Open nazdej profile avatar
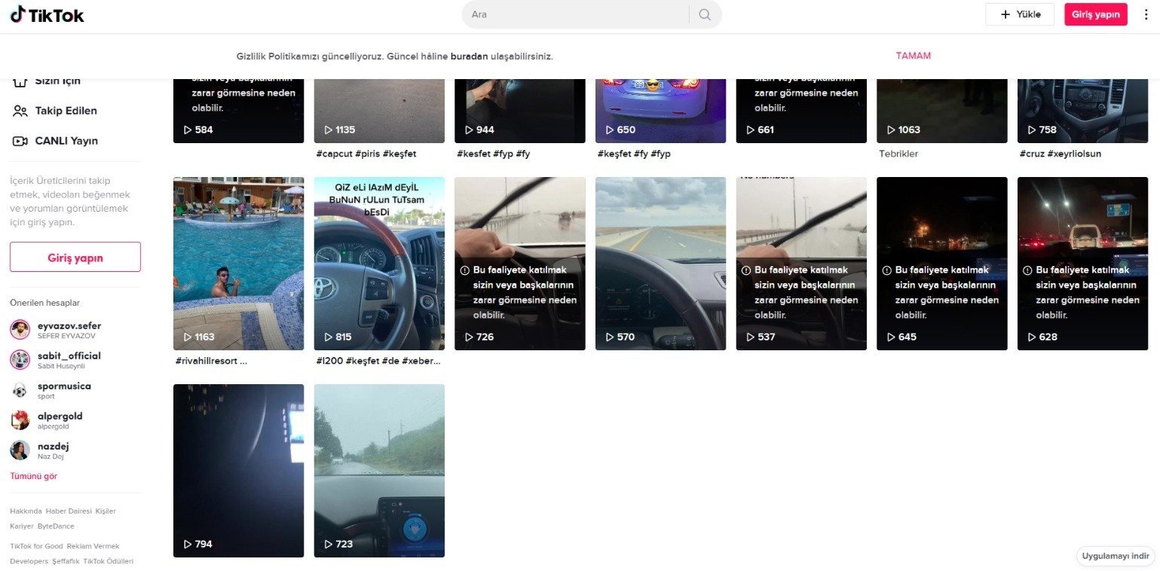 click(20, 450)
